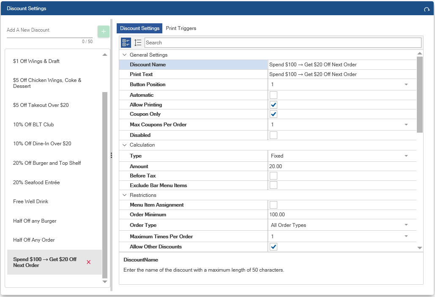The image size is (435, 297).
Task: Delete the Spend $100 discount with red X
Action: pyautogui.click(x=88, y=262)
